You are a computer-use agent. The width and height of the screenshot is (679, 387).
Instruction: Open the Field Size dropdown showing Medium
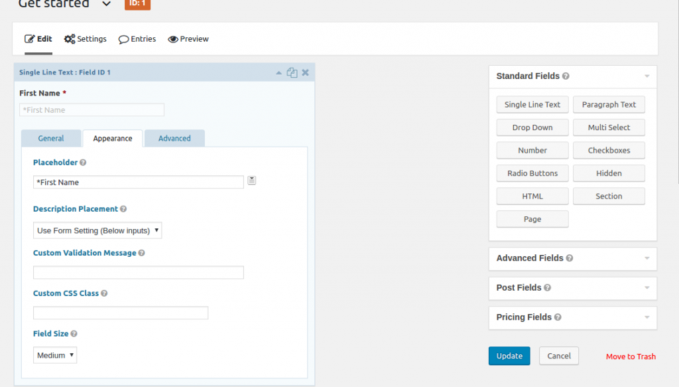pos(55,355)
